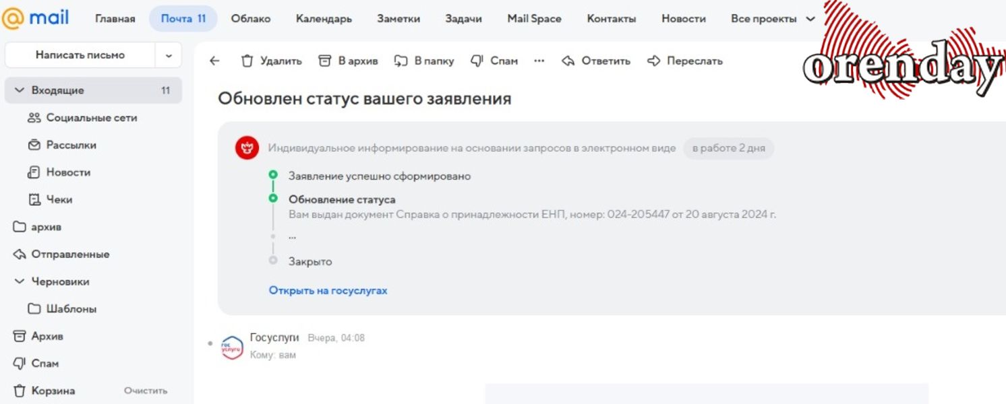Screen dimensions: 1006x404
Task: Switch to the Облако tab
Action: coord(251,19)
